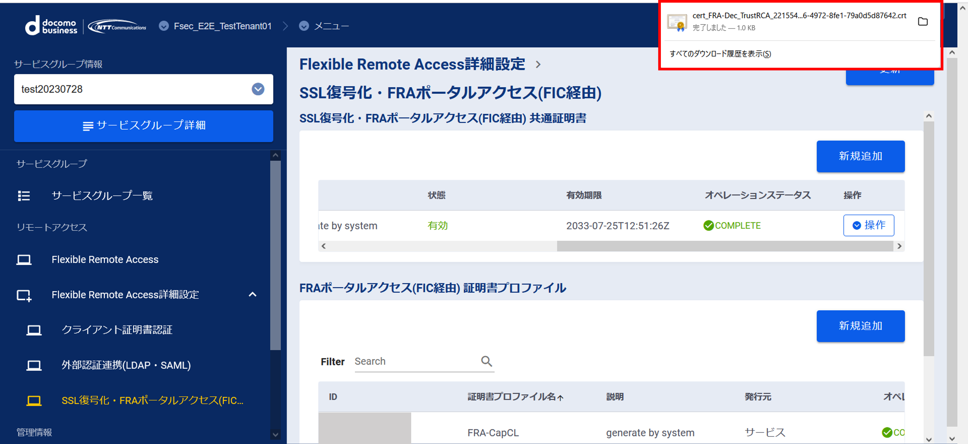This screenshot has width=968, height=444.
Task: Click the docomo business logo
Action: [x=51, y=26]
